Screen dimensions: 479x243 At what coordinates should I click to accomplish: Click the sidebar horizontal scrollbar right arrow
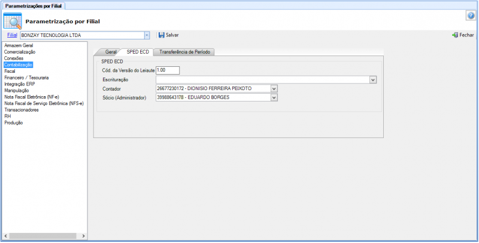[x=84, y=236]
